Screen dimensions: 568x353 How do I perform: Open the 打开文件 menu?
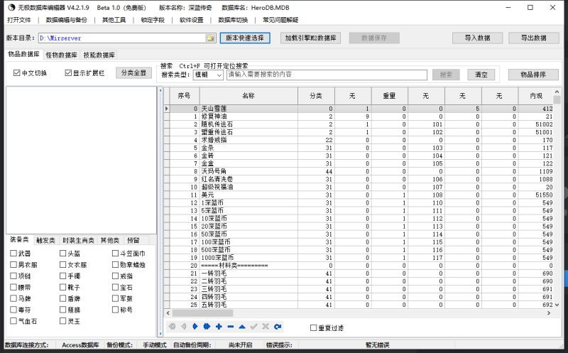[19, 20]
